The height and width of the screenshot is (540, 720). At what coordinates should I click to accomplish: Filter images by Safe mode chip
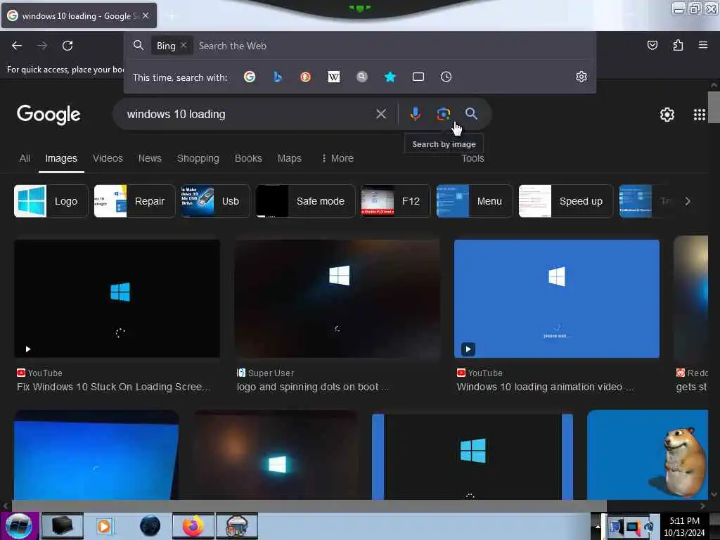point(305,201)
